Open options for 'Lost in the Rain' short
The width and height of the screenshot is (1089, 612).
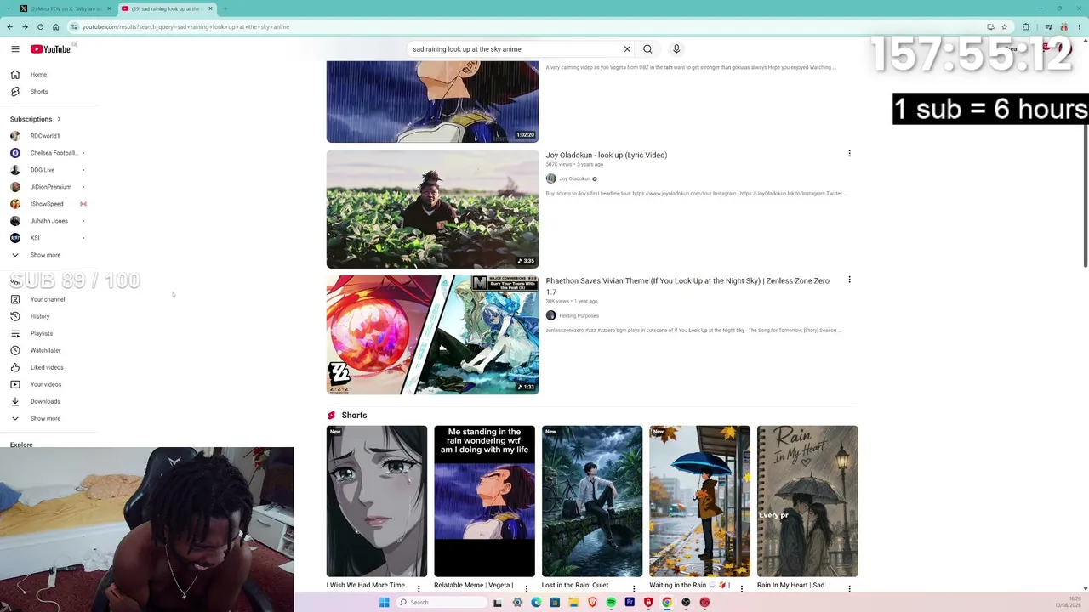click(x=634, y=588)
